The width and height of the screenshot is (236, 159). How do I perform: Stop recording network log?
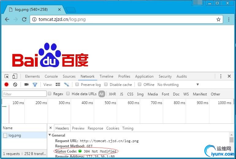tap(6, 84)
